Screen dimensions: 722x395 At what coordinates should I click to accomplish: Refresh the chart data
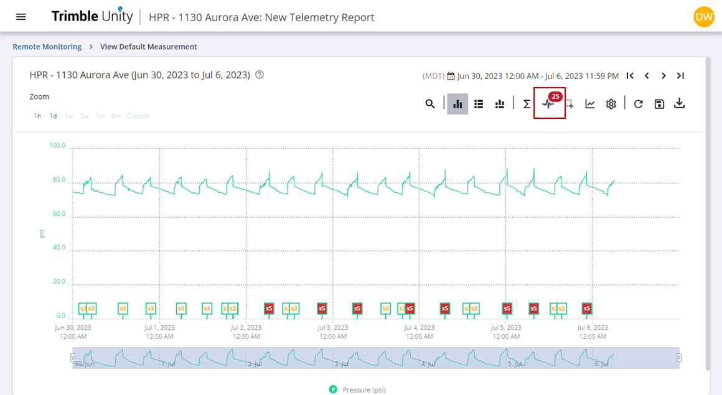point(638,104)
